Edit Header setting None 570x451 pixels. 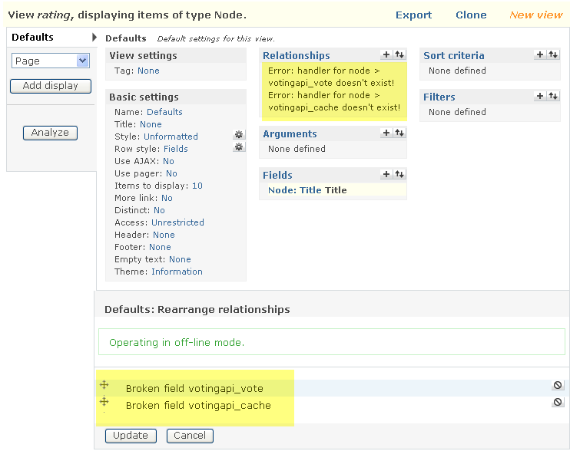164,235
